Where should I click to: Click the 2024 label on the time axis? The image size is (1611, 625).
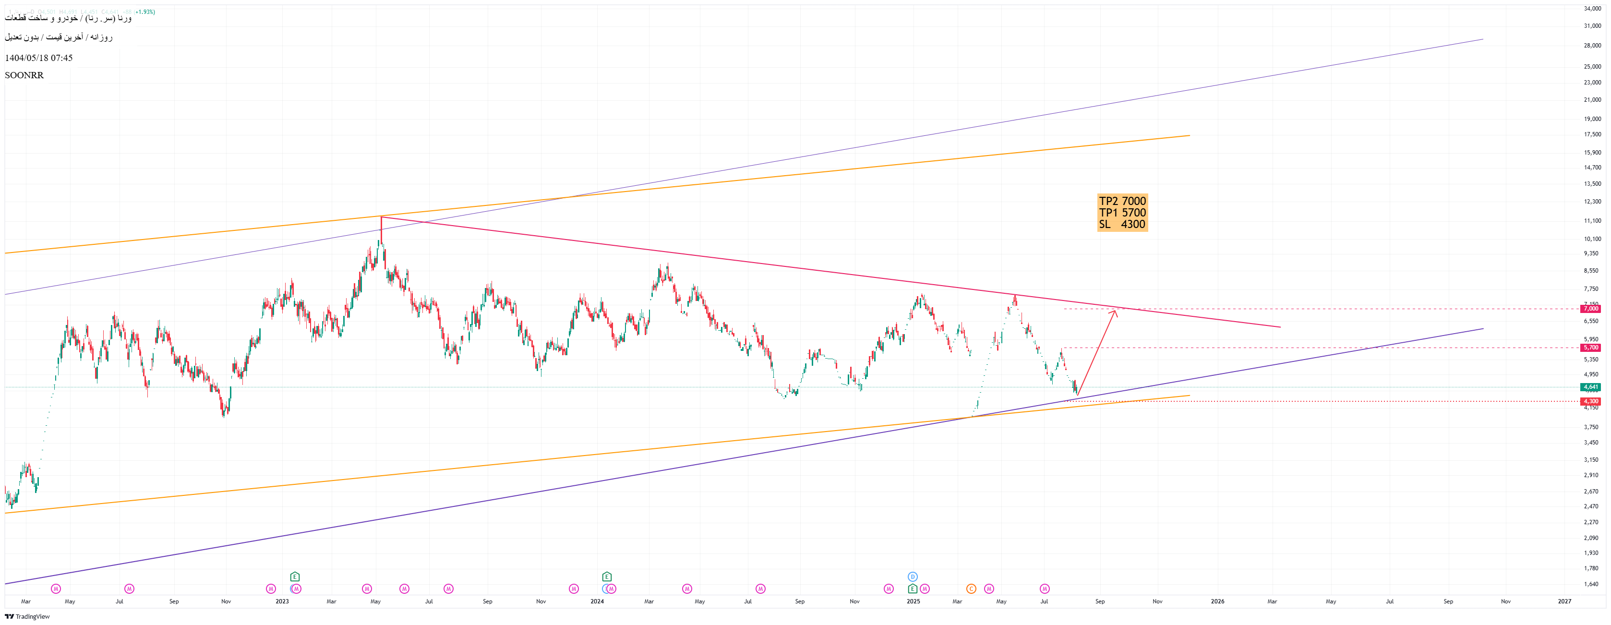(x=597, y=602)
